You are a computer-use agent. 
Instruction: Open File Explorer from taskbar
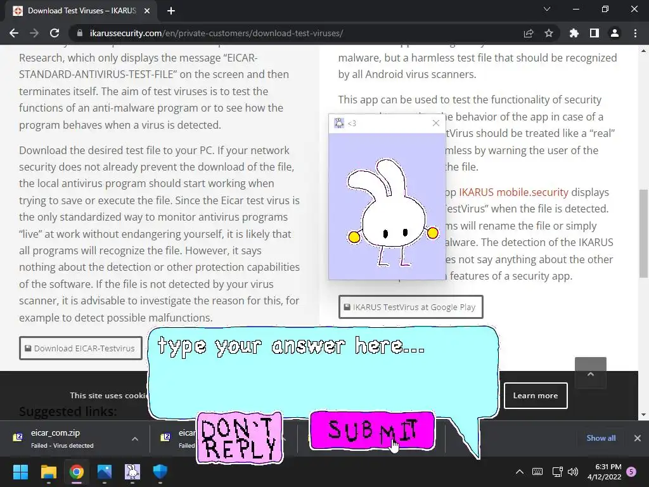(x=48, y=472)
